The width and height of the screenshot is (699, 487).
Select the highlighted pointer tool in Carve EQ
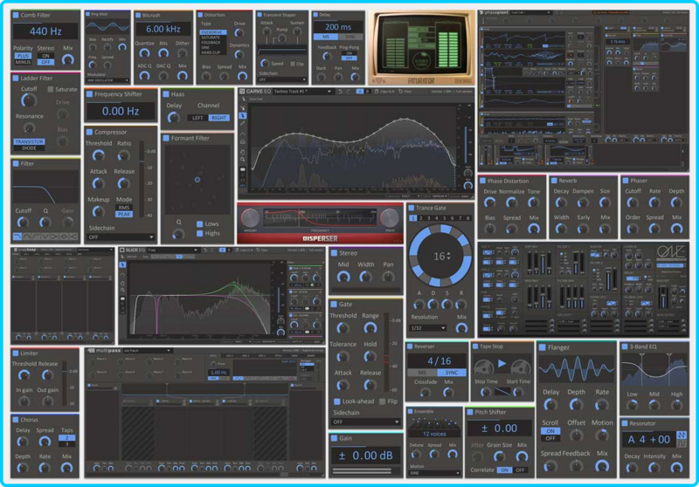243,115
